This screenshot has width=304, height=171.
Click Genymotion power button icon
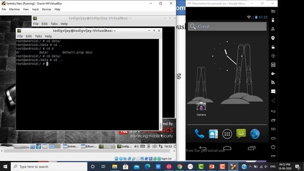point(273,147)
